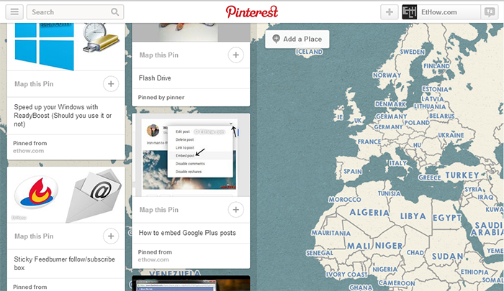
Task: Click the Add a Place button
Action: coord(297,39)
